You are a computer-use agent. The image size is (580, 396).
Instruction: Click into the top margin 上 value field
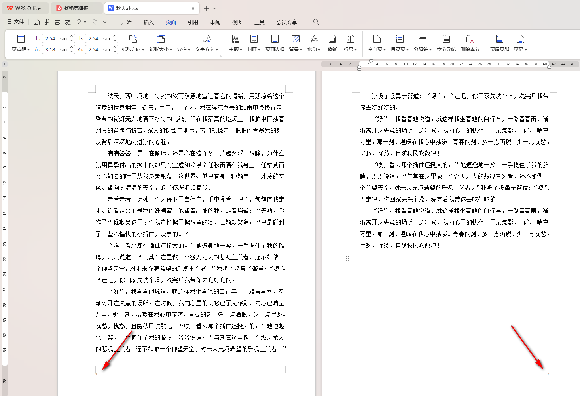click(x=55, y=38)
